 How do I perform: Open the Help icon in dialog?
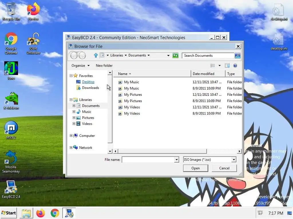pos(235,66)
